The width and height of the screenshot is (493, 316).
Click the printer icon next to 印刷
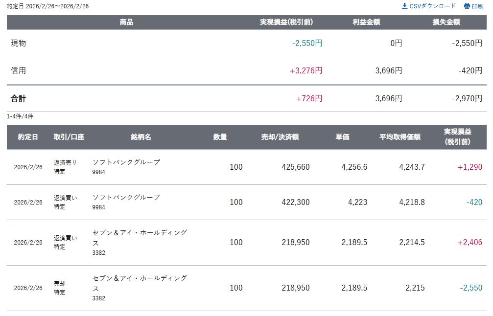467,6
